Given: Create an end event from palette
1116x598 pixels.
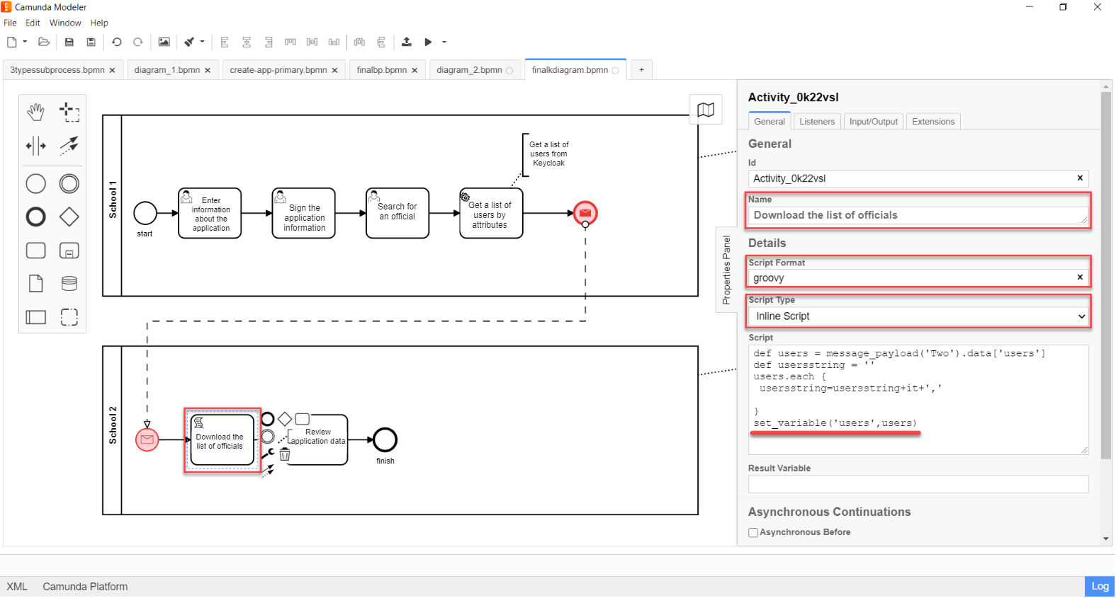Looking at the screenshot, I should coord(35,217).
